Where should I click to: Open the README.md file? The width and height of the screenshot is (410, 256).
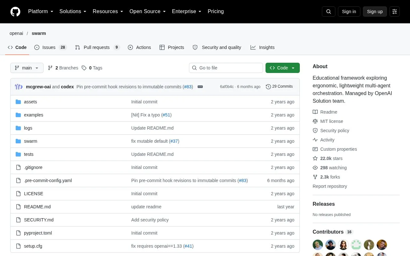[x=37, y=207]
